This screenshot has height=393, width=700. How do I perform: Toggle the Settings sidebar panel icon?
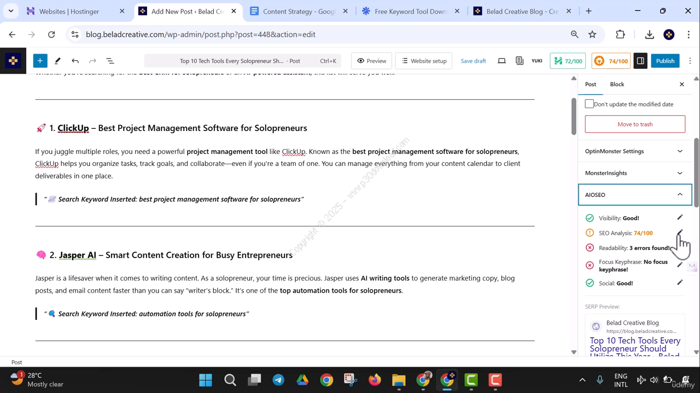(x=640, y=61)
